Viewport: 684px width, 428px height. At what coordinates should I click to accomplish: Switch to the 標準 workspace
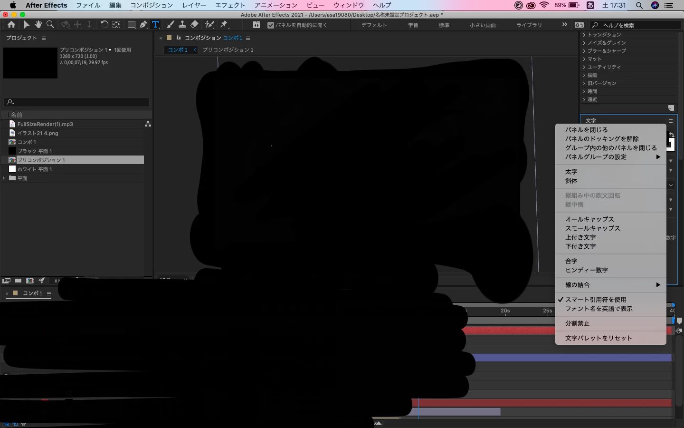(444, 25)
